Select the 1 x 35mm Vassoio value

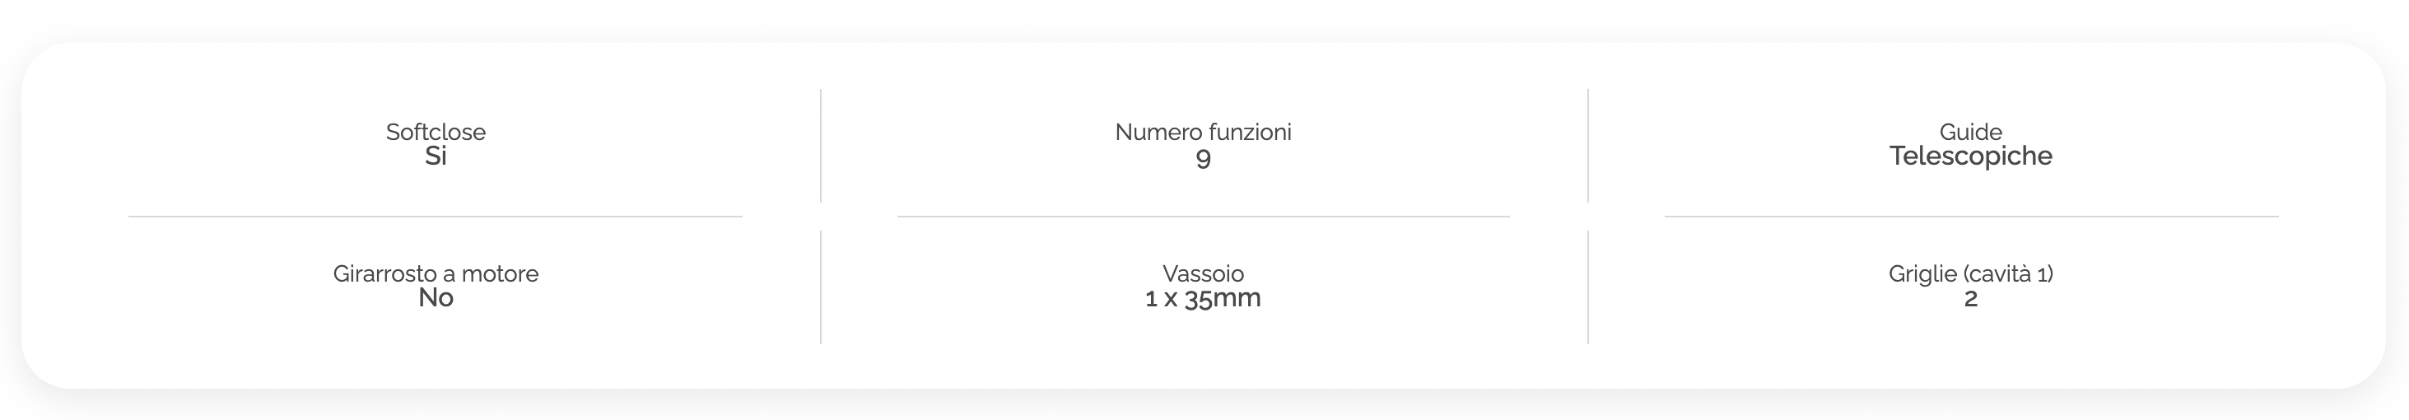point(1203,298)
